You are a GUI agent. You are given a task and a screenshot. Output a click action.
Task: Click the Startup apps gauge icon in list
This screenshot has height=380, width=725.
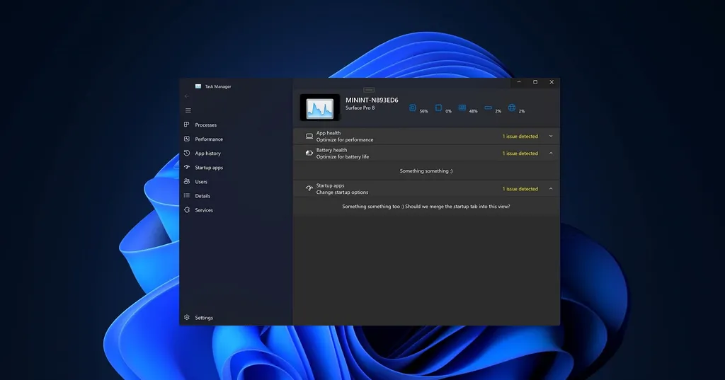[309, 189]
